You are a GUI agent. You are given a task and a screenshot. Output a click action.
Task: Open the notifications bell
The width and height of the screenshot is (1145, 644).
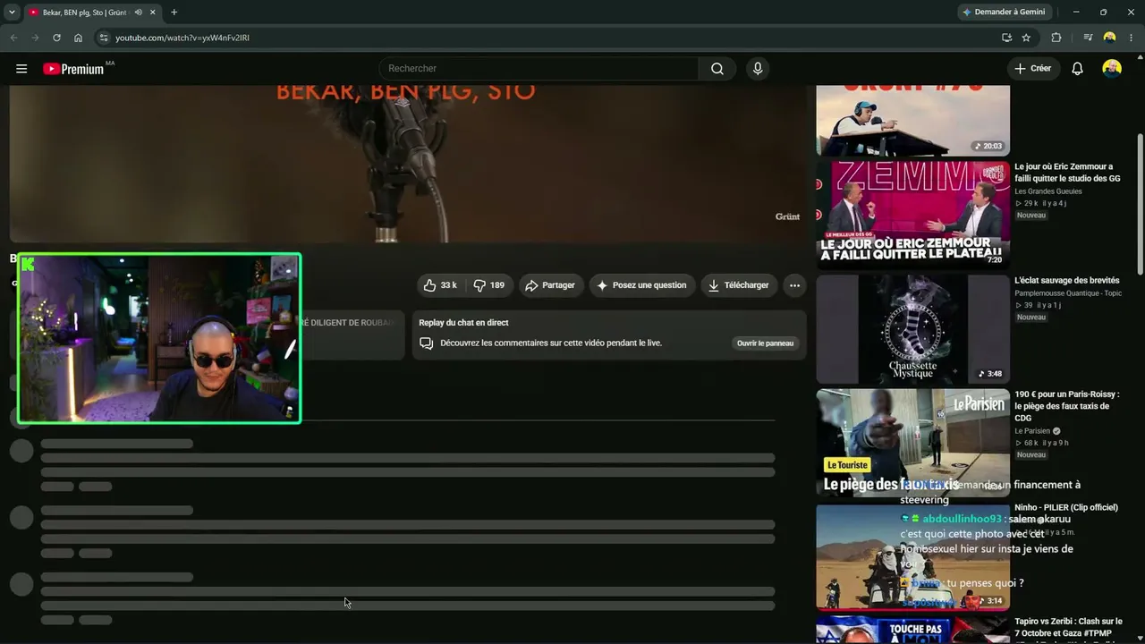(x=1077, y=69)
